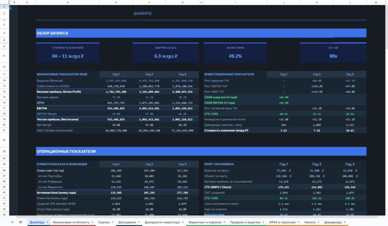Click the Чистая прибыль (Net Income) row label
The width and height of the screenshot is (388, 226).
click(x=58, y=120)
